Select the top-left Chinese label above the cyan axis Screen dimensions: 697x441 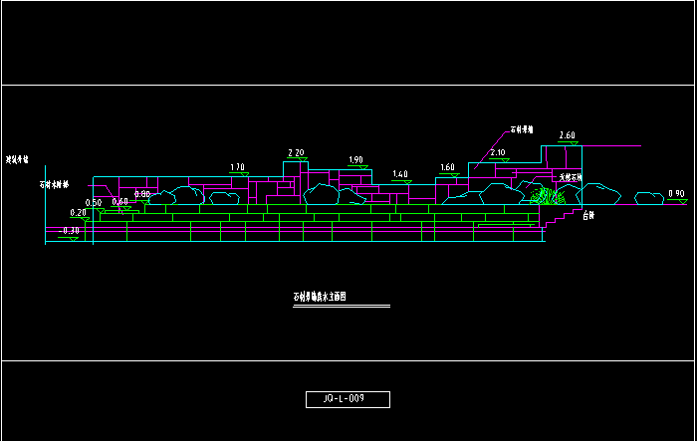click(17, 159)
